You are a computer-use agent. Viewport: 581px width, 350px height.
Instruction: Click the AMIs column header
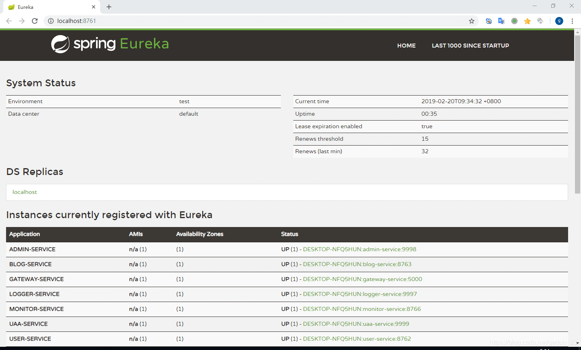tap(136, 234)
